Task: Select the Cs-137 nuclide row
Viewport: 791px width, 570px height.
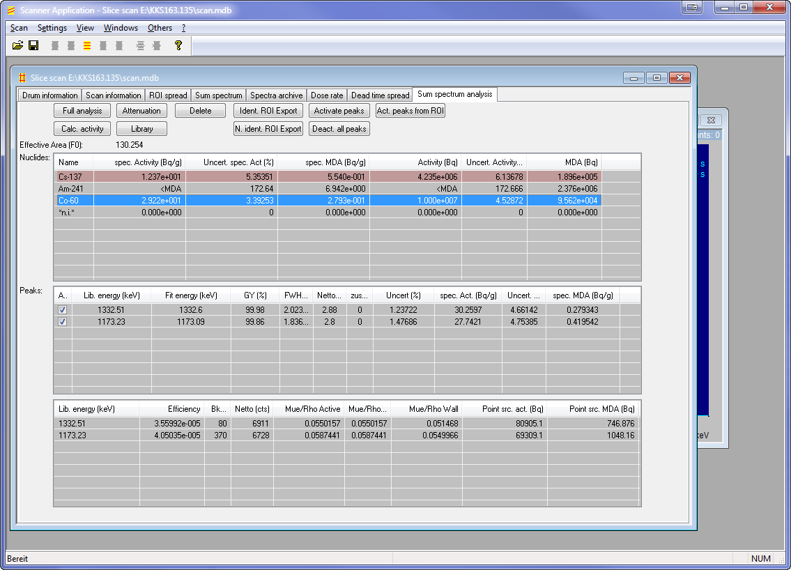Action: click(x=328, y=176)
